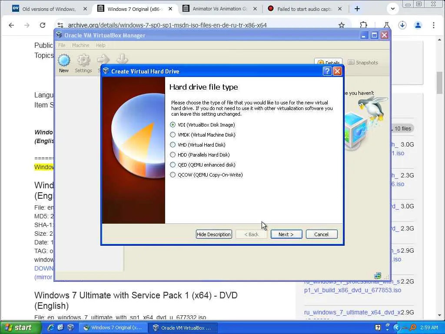Open Machine menu in VirtualBox Manager

(x=80, y=45)
